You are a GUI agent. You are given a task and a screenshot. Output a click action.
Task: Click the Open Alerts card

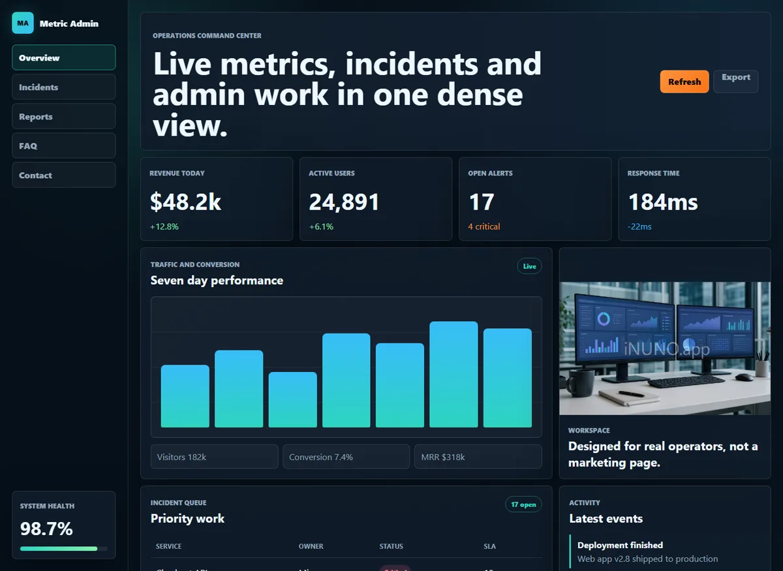click(x=535, y=199)
